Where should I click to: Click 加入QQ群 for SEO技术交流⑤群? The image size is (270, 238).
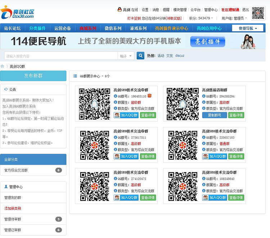(x=126, y=115)
